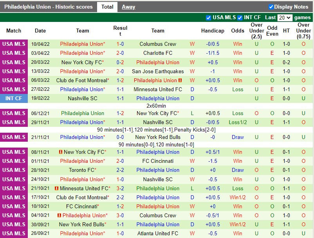
Task: Switch to the Away tab
Action: pos(128,7)
